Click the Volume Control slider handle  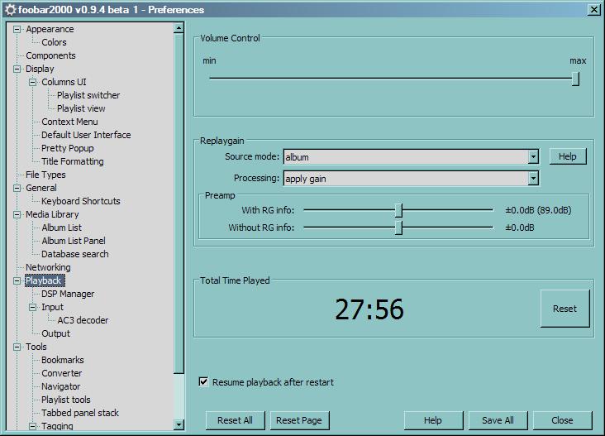coord(575,79)
